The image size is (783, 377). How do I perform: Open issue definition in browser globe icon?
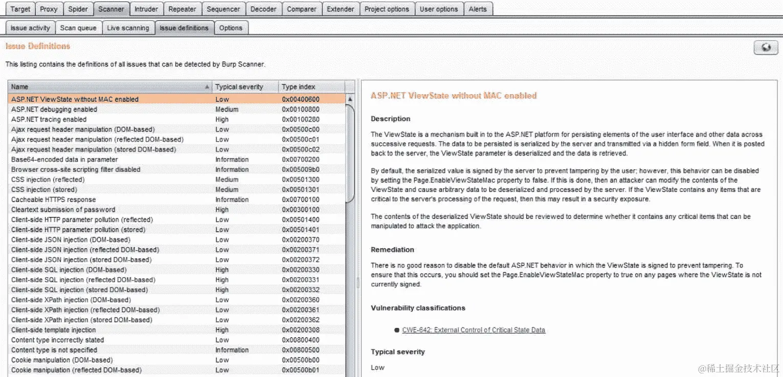766,48
